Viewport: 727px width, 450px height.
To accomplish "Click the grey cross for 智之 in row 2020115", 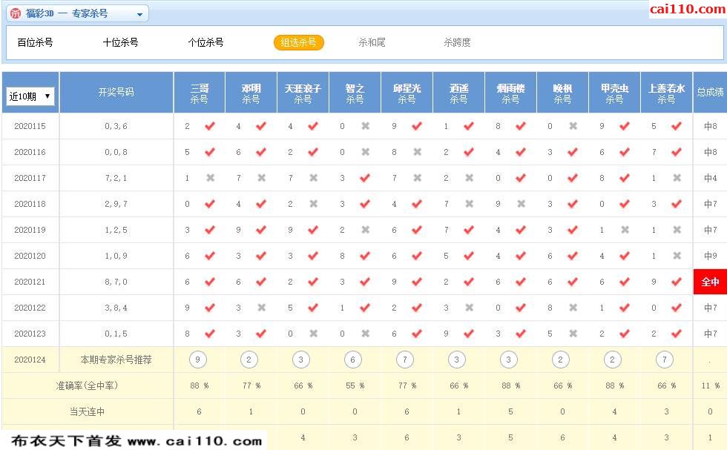I will pos(366,126).
